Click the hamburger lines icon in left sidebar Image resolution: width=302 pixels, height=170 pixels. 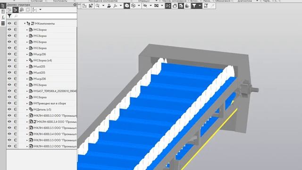(x=3, y=23)
